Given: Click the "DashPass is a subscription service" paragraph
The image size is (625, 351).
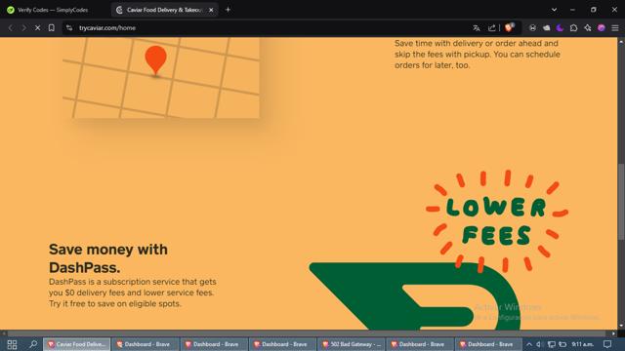Looking at the screenshot, I should pos(133,292).
